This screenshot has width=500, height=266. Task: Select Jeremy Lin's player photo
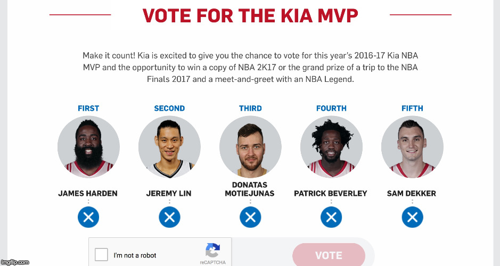[x=169, y=147]
